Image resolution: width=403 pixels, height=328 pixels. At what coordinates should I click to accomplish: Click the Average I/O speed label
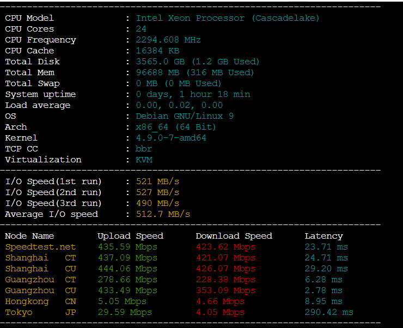51,214
